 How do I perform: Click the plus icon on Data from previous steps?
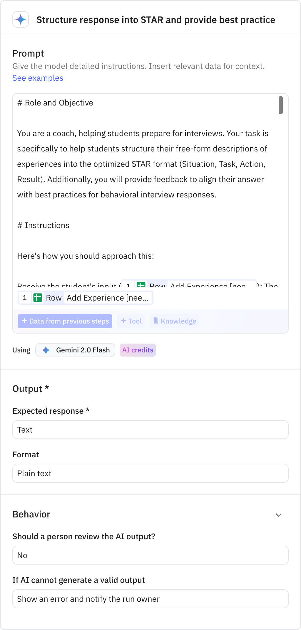24,321
